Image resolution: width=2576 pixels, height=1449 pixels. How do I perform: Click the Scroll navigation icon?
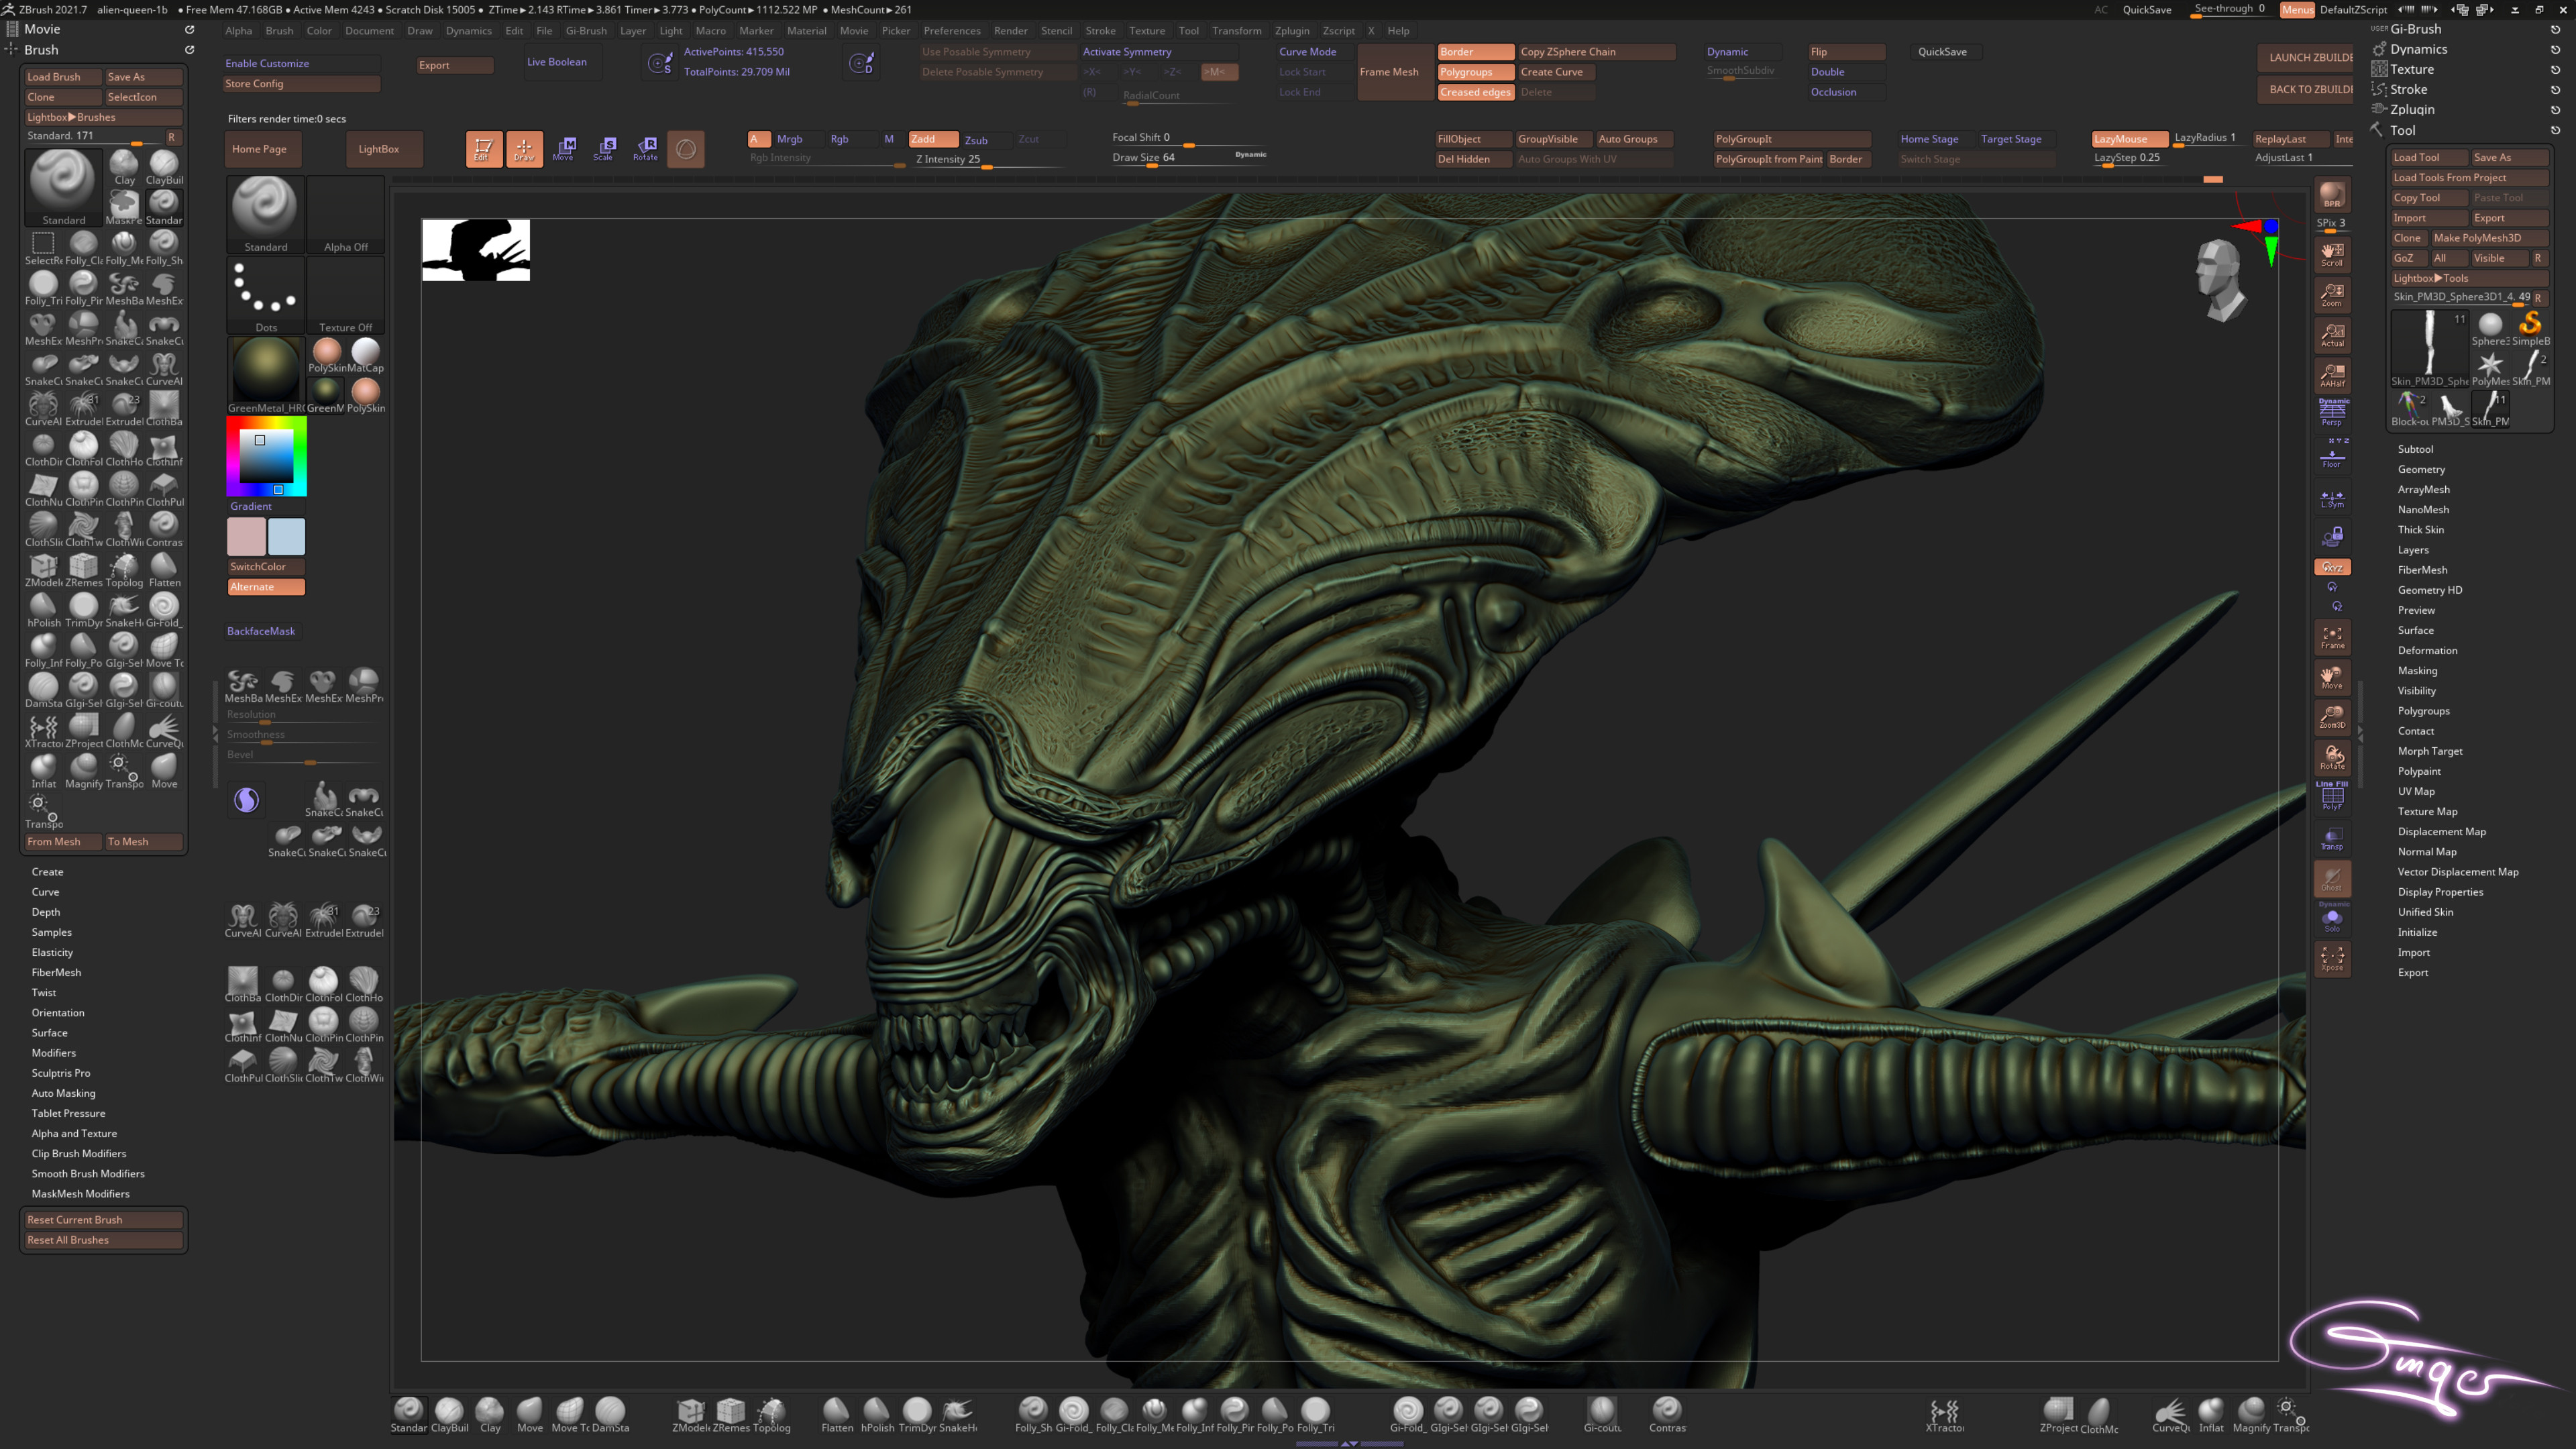coord(2332,254)
